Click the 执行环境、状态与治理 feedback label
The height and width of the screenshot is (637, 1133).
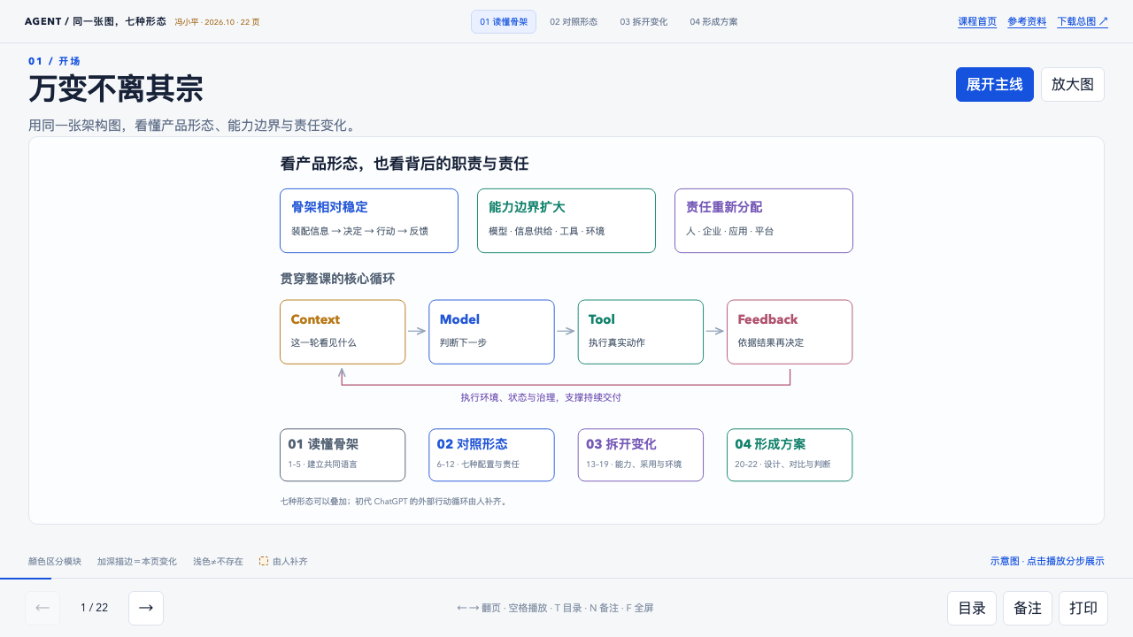coord(541,397)
